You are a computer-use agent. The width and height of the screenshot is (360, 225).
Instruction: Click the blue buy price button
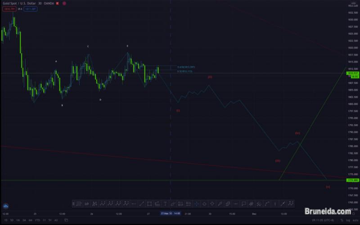click(x=30, y=9)
